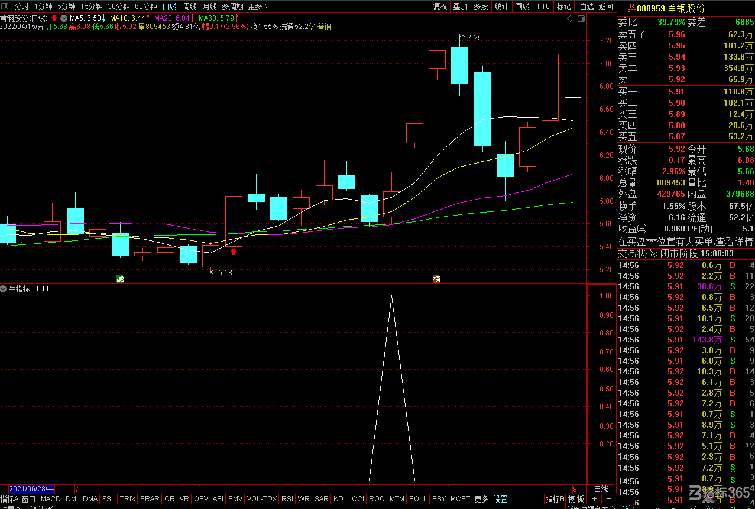
Task: Switch indicator to DMI
Action: point(72,499)
